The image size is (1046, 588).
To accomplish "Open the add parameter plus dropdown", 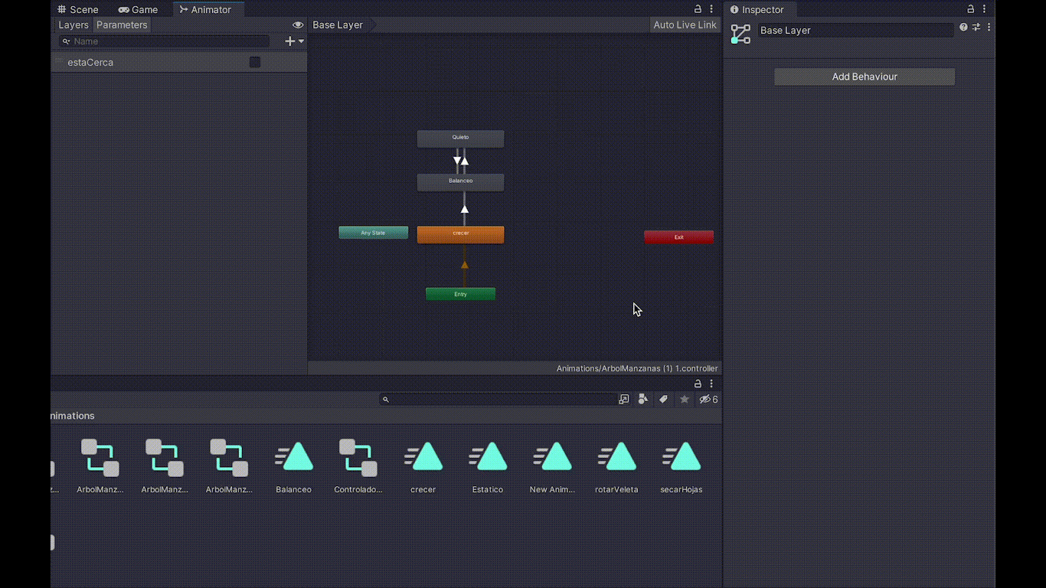I will click(294, 41).
